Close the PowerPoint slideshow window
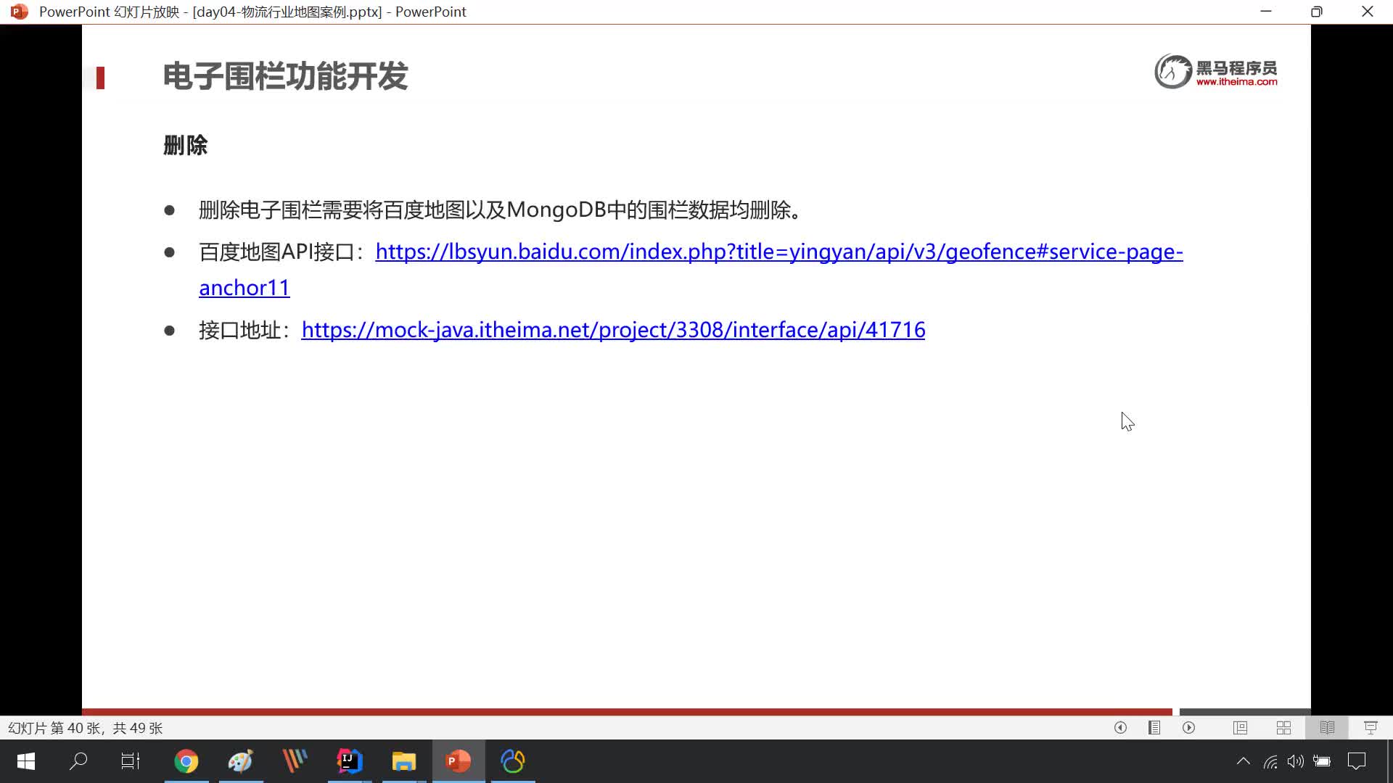1393x783 pixels. [1368, 12]
